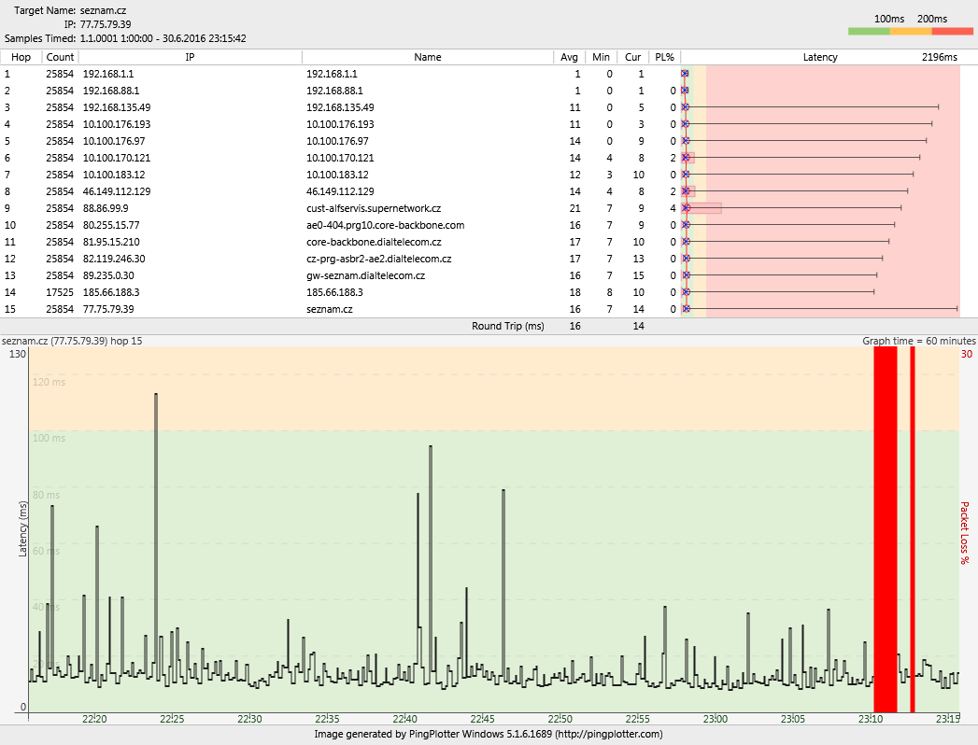Click the IP address 185.66.188.3

click(x=110, y=291)
